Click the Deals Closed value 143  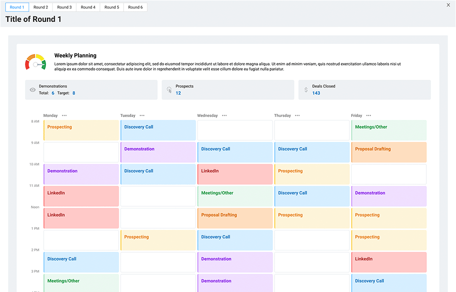click(x=316, y=93)
